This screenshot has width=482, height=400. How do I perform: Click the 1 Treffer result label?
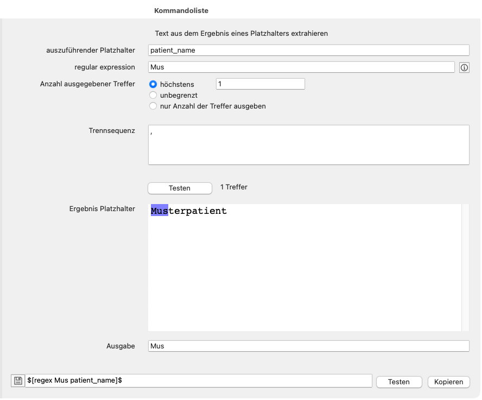click(233, 187)
